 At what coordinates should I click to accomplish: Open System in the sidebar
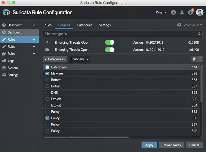pyautogui.click(x=19, y=68)
